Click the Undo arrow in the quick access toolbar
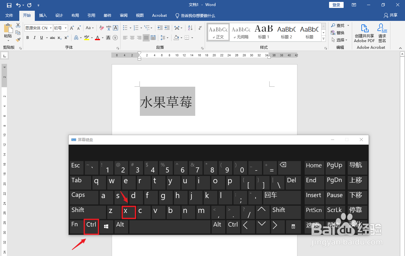This screenshot has width=405, height=256. (x=18, y=5)
